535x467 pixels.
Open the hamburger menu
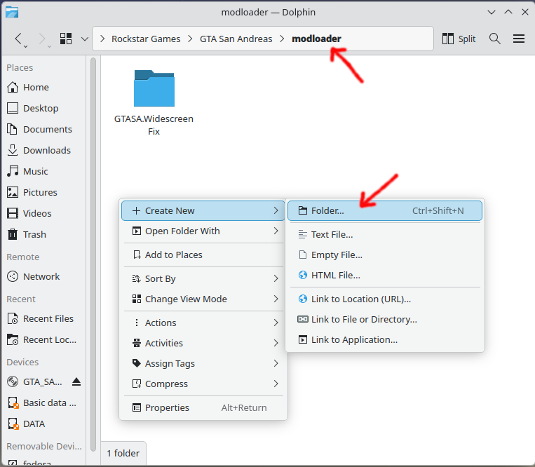(x=519, y=39)
